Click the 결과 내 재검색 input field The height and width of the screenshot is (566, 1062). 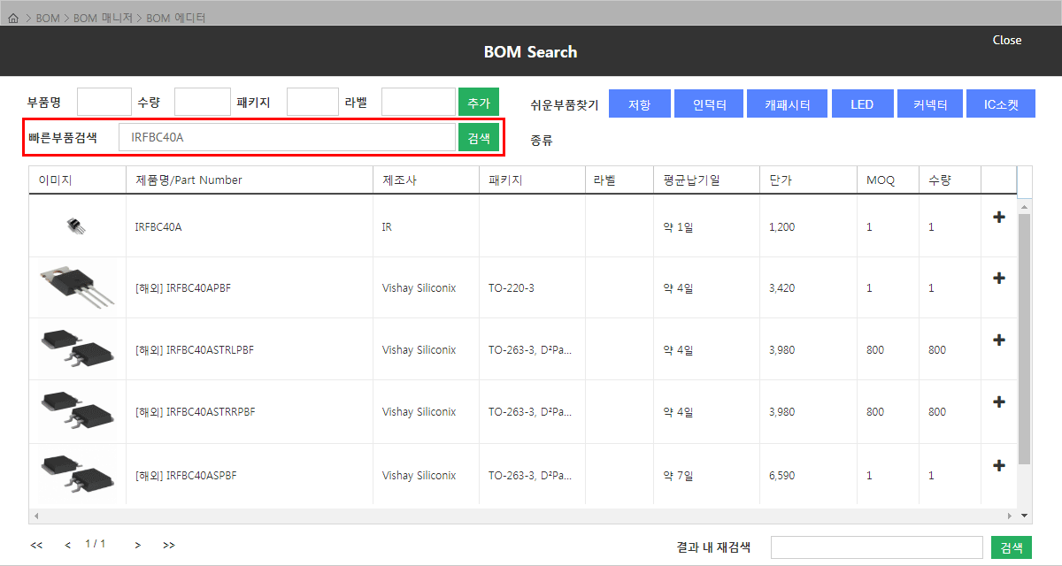coord(876,547)
